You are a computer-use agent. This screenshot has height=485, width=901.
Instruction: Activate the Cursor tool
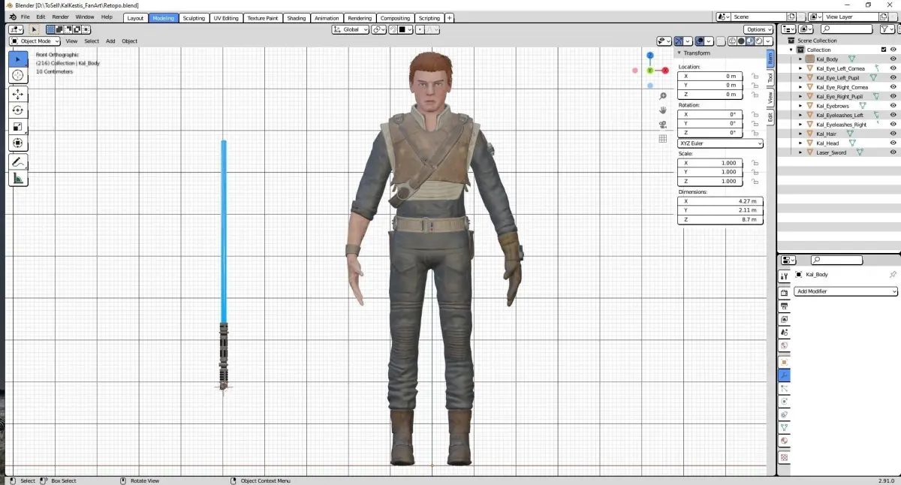18,76
